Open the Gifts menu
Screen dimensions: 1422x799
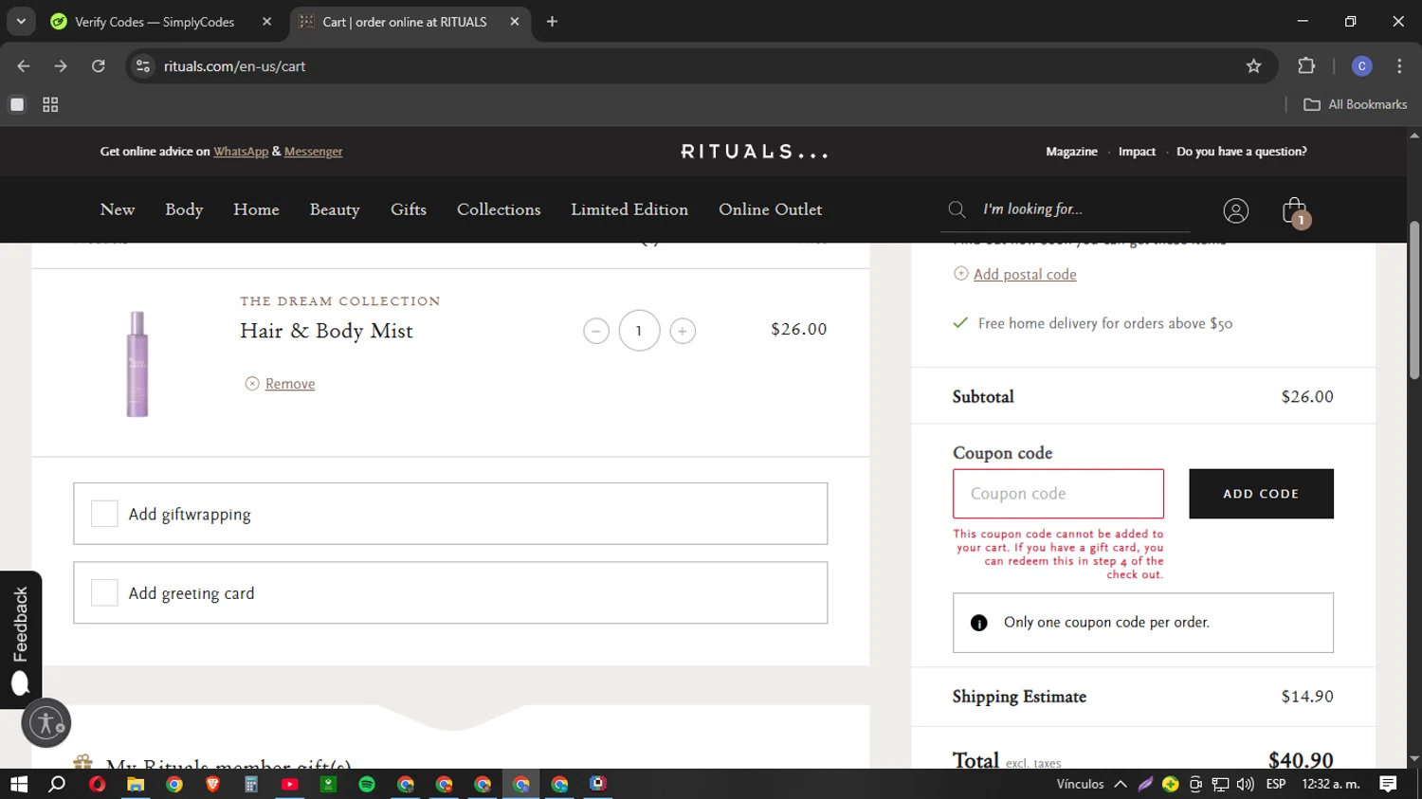[x=409, y=209]
